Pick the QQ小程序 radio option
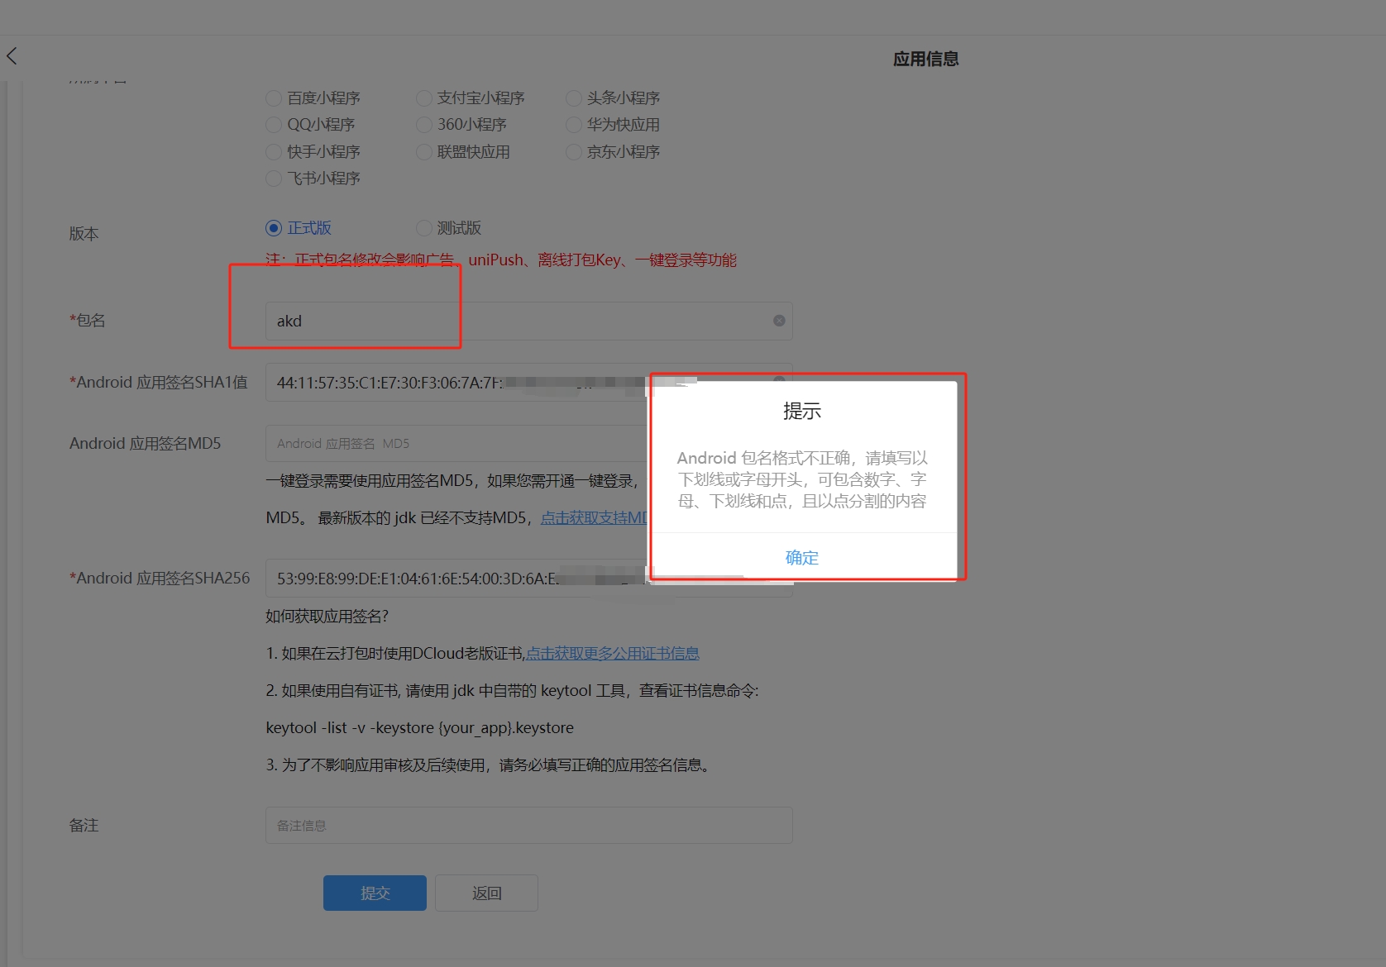 pyautogui.click(x=274, y=125)
